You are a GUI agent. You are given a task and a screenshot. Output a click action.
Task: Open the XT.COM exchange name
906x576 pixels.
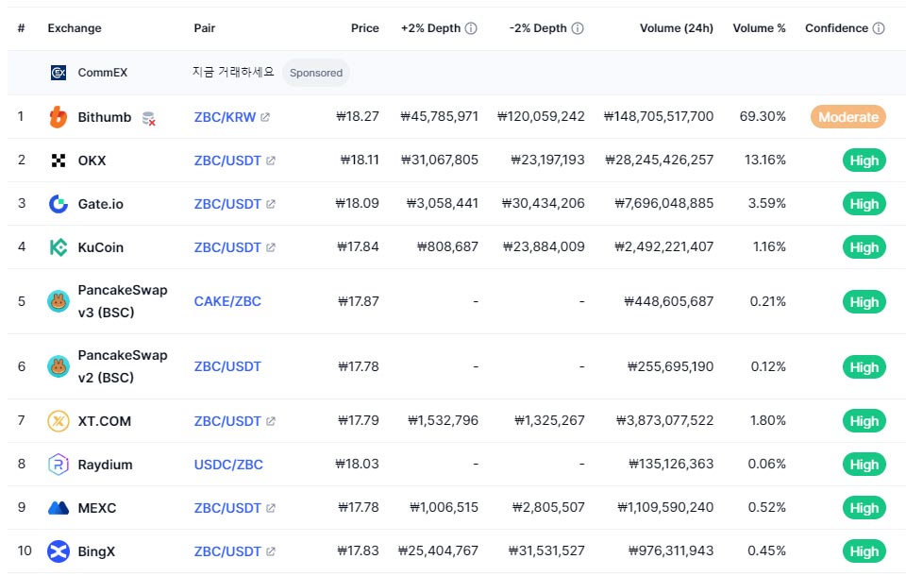click(x=105, y=421)
